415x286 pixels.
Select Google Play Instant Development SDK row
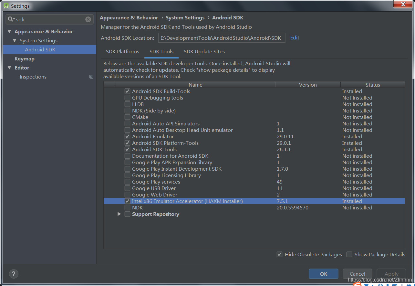coord(254,169)
